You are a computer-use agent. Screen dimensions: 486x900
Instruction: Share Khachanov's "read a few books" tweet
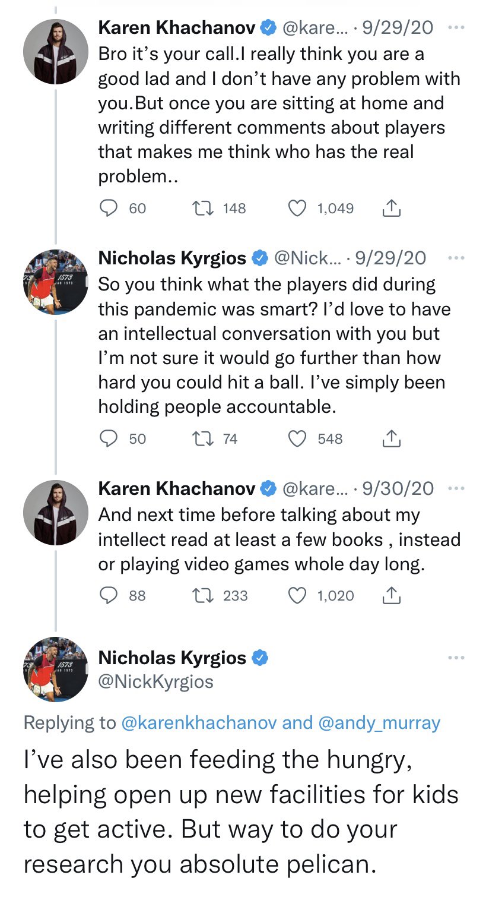(390, 595)
